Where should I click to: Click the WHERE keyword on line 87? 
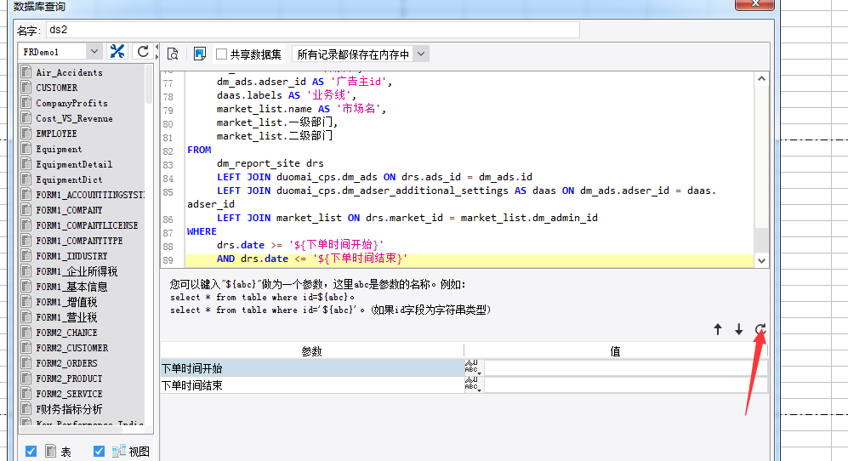[x=202, y=231]
